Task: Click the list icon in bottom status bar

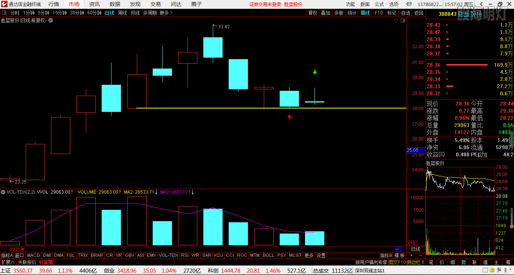Action: click(486, 270)
